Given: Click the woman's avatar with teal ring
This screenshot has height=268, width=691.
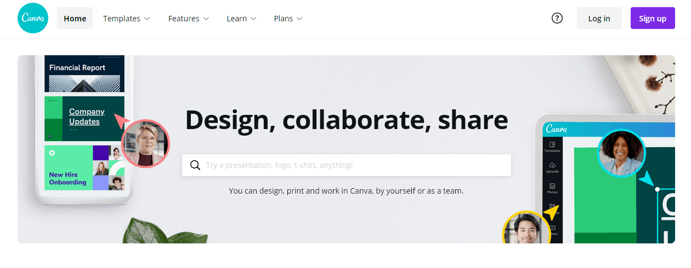Looking at the screenshot, I should tap(621, 153).
